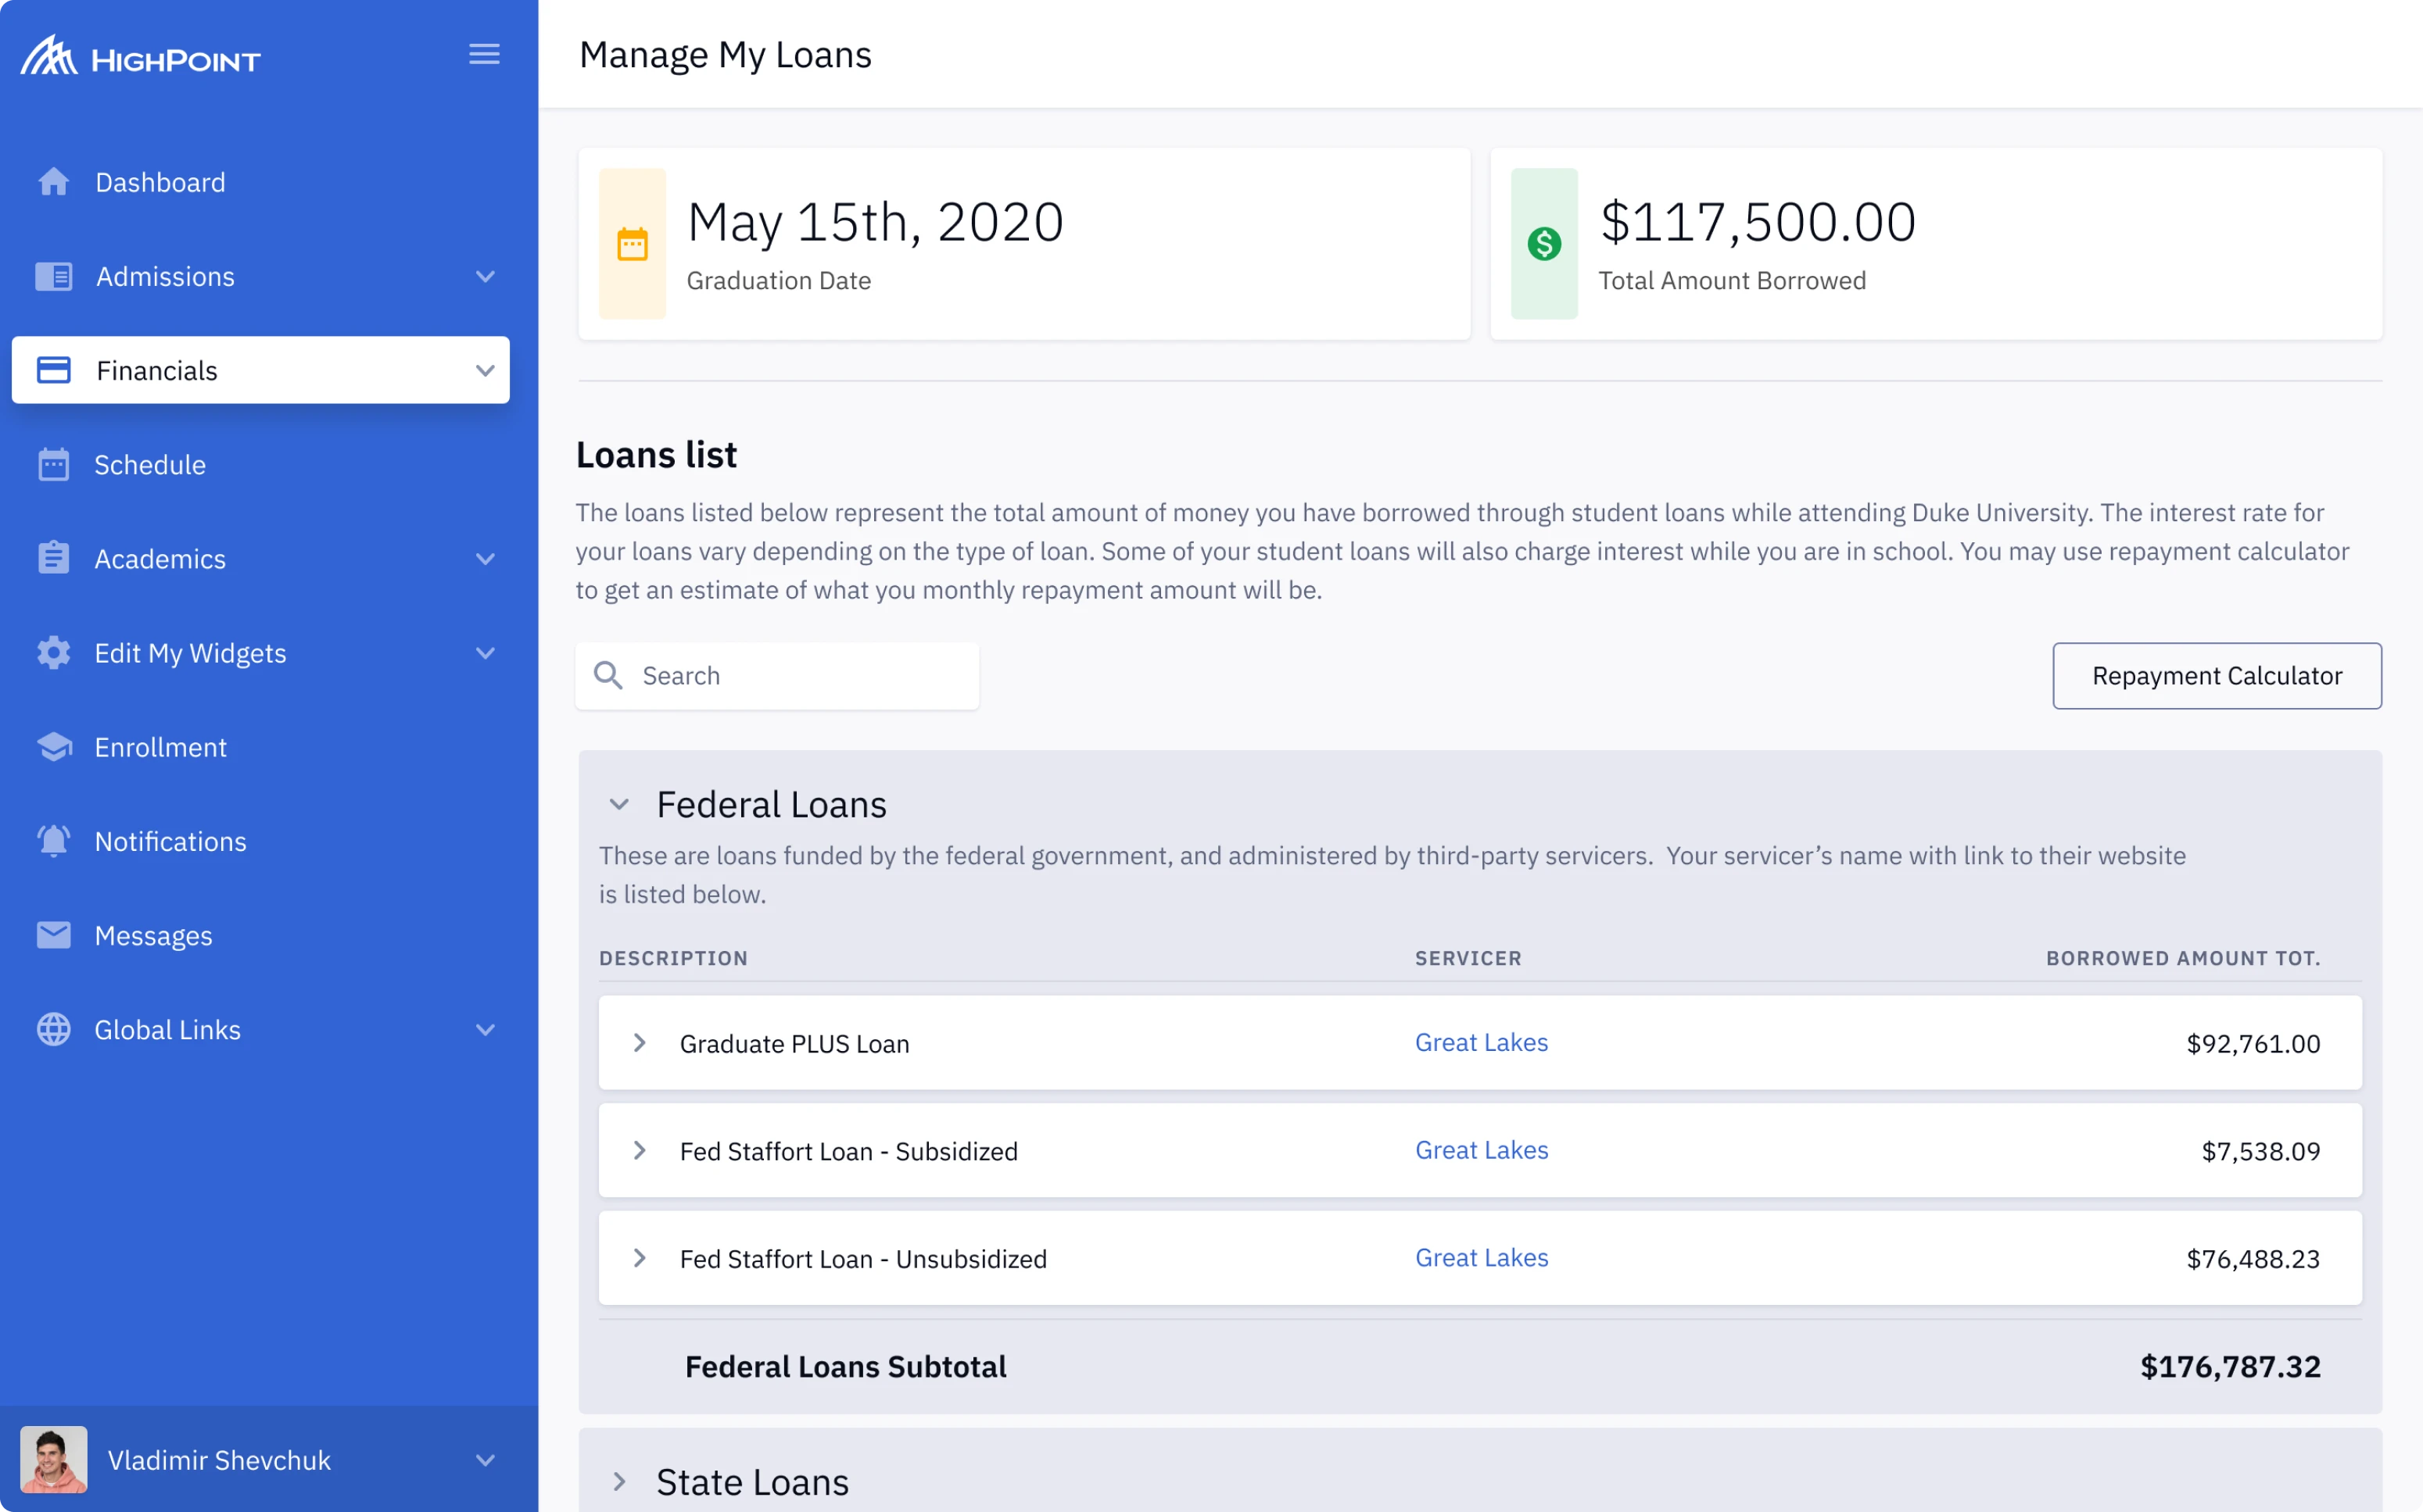Image resolution: width=2423 pixels, height=1512 pixels.
Task: Open the Repayment Calculator
Action: click(x=2217, y=675)
